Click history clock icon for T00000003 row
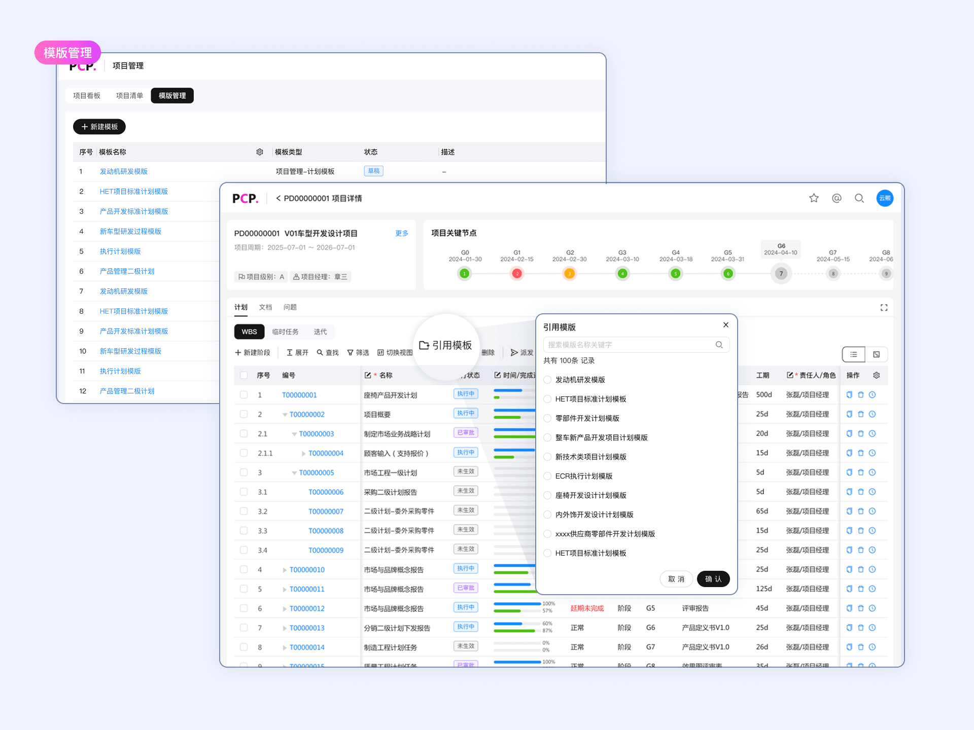Viewport: 974px width, 730px height. click(x=872, y=433)
